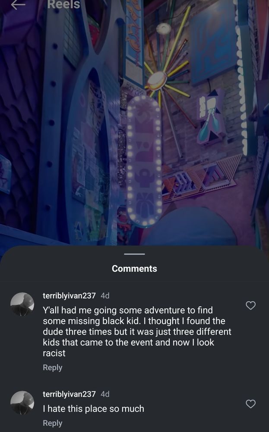Tap the 4d timestamp on the second comment
Image resolution: width=269 pixels, height=432 pixels.
tap(105, 394)
